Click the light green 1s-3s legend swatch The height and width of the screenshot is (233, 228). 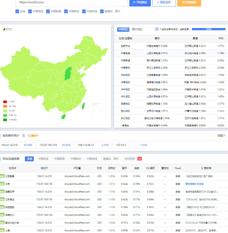point(5,111)
